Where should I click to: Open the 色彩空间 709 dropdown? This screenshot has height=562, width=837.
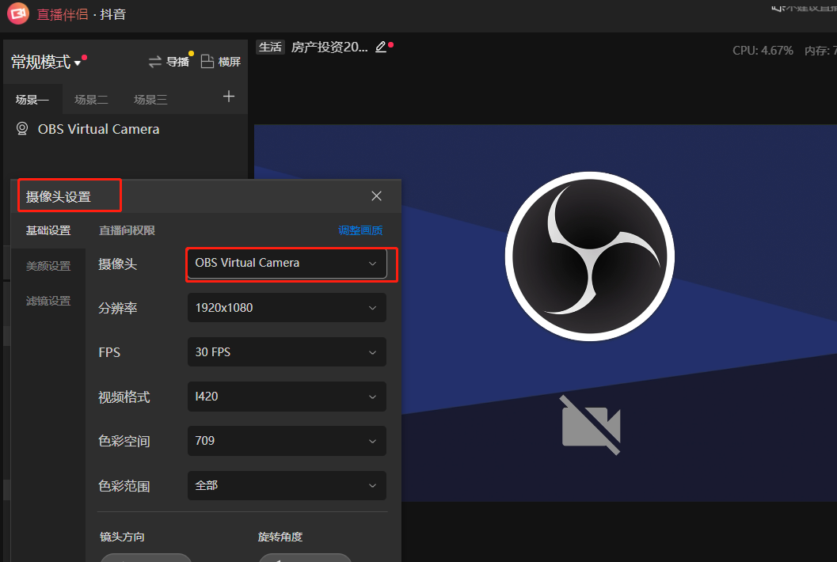click(287, 441)
